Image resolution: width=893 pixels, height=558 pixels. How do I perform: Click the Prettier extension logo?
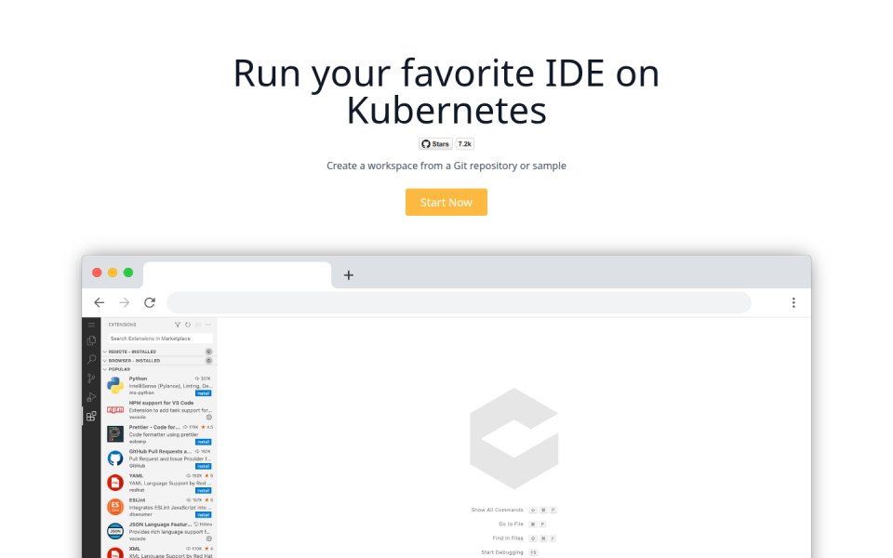coord(115,434)
